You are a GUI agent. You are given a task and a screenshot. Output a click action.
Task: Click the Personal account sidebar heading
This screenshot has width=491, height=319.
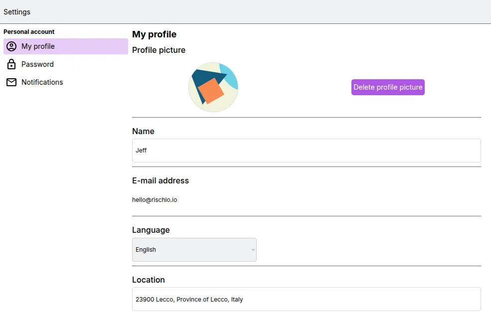(29, 31)
